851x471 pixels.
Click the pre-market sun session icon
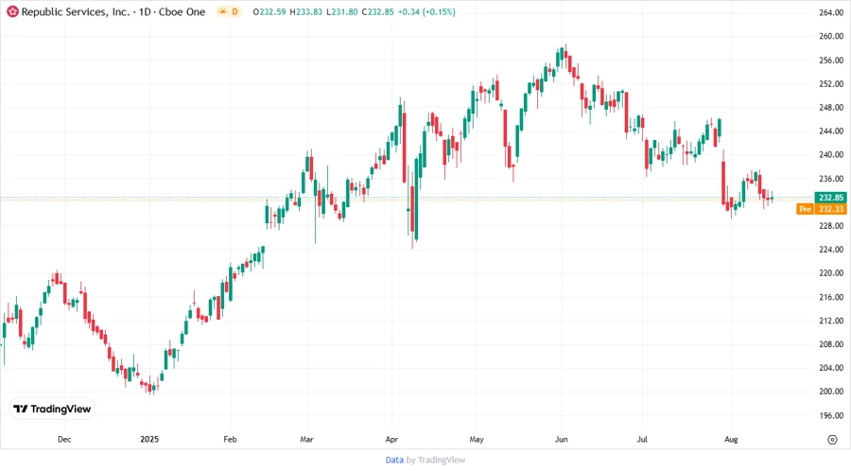(222, 11)
